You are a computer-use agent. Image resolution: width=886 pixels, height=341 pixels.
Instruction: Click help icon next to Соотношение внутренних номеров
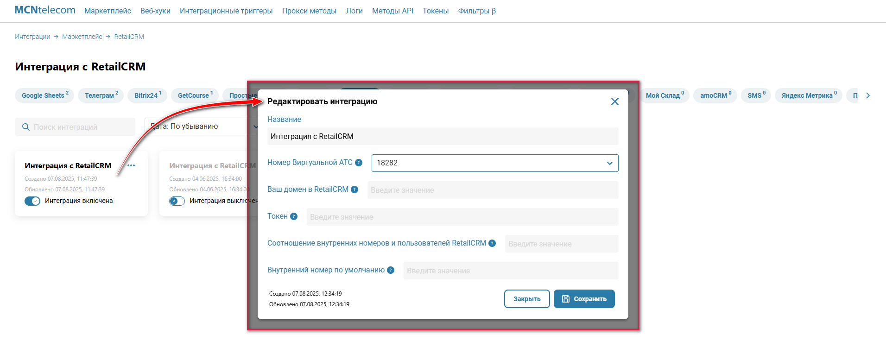tap(492, 243)
